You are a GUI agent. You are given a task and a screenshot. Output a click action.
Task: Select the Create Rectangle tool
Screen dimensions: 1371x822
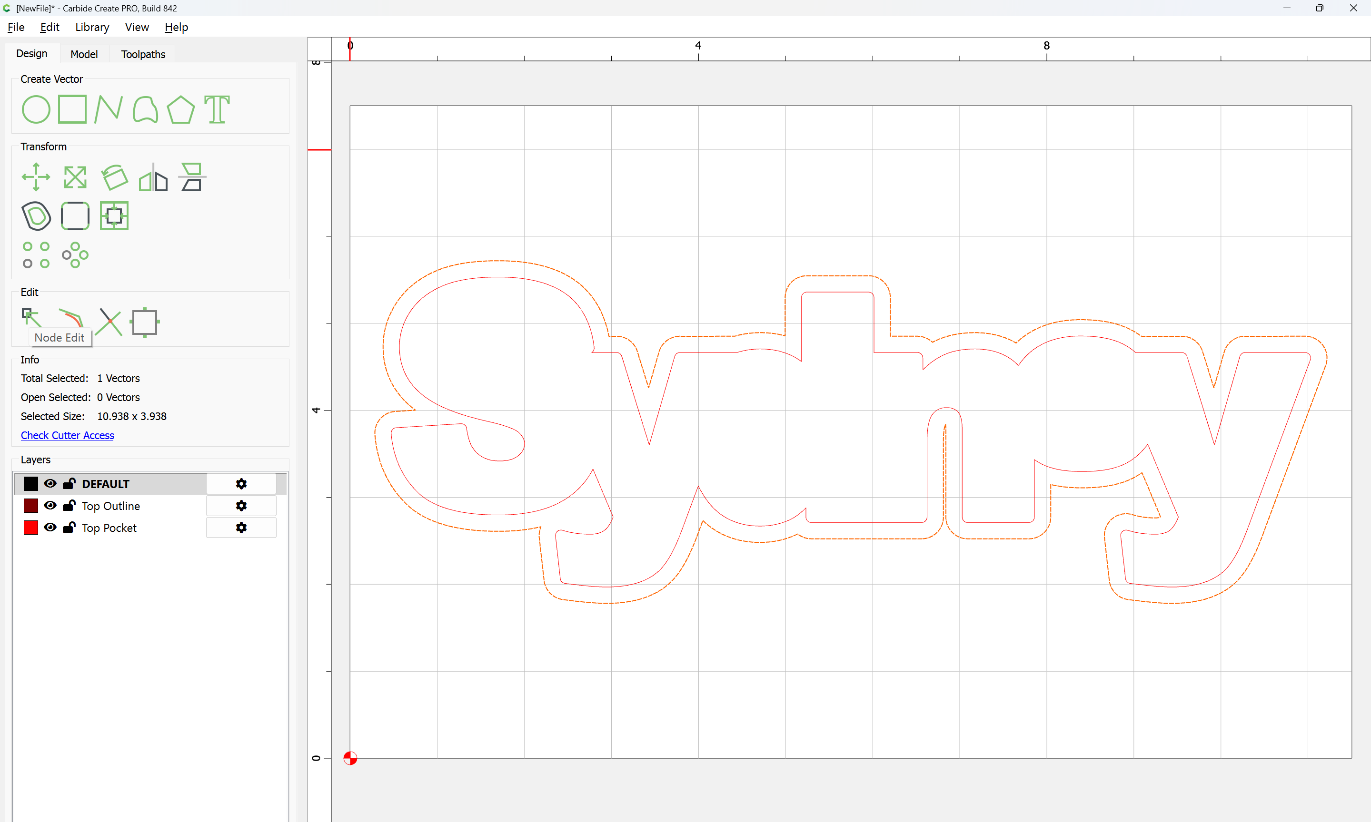pyautogui.click(x=72, y=109)
